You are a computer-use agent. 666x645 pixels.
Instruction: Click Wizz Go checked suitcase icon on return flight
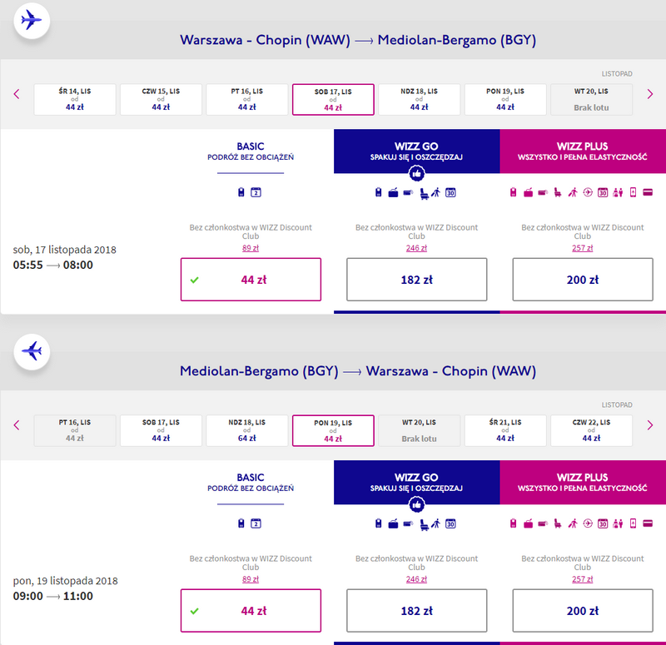coord(393,524)
